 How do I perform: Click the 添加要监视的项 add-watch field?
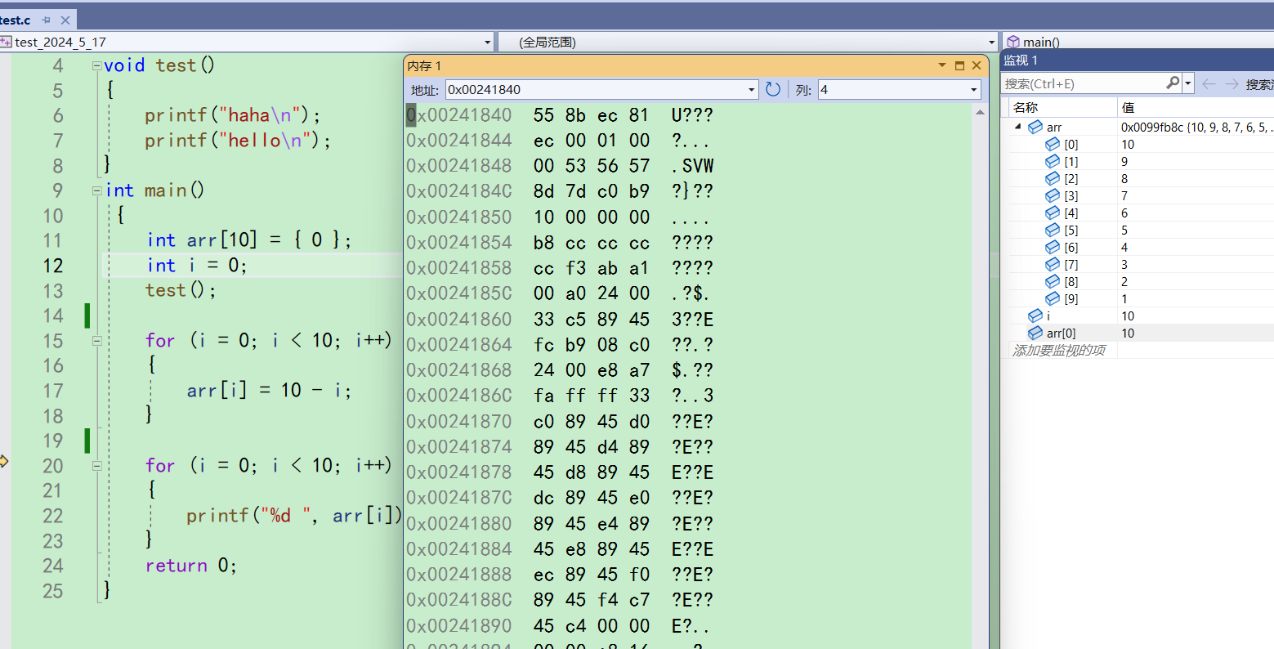click(1059, 350)
